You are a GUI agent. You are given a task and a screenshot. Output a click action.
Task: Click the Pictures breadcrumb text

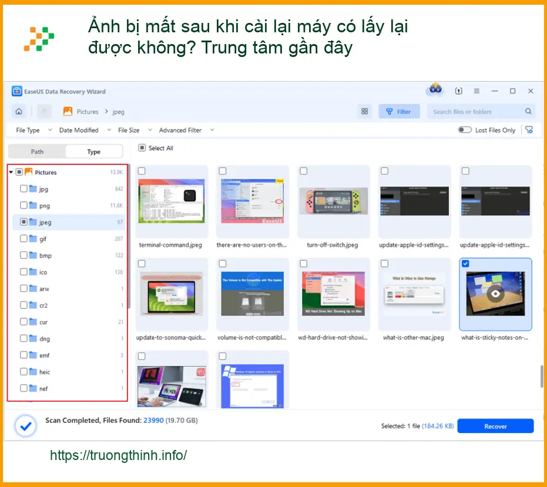[88, 112]
